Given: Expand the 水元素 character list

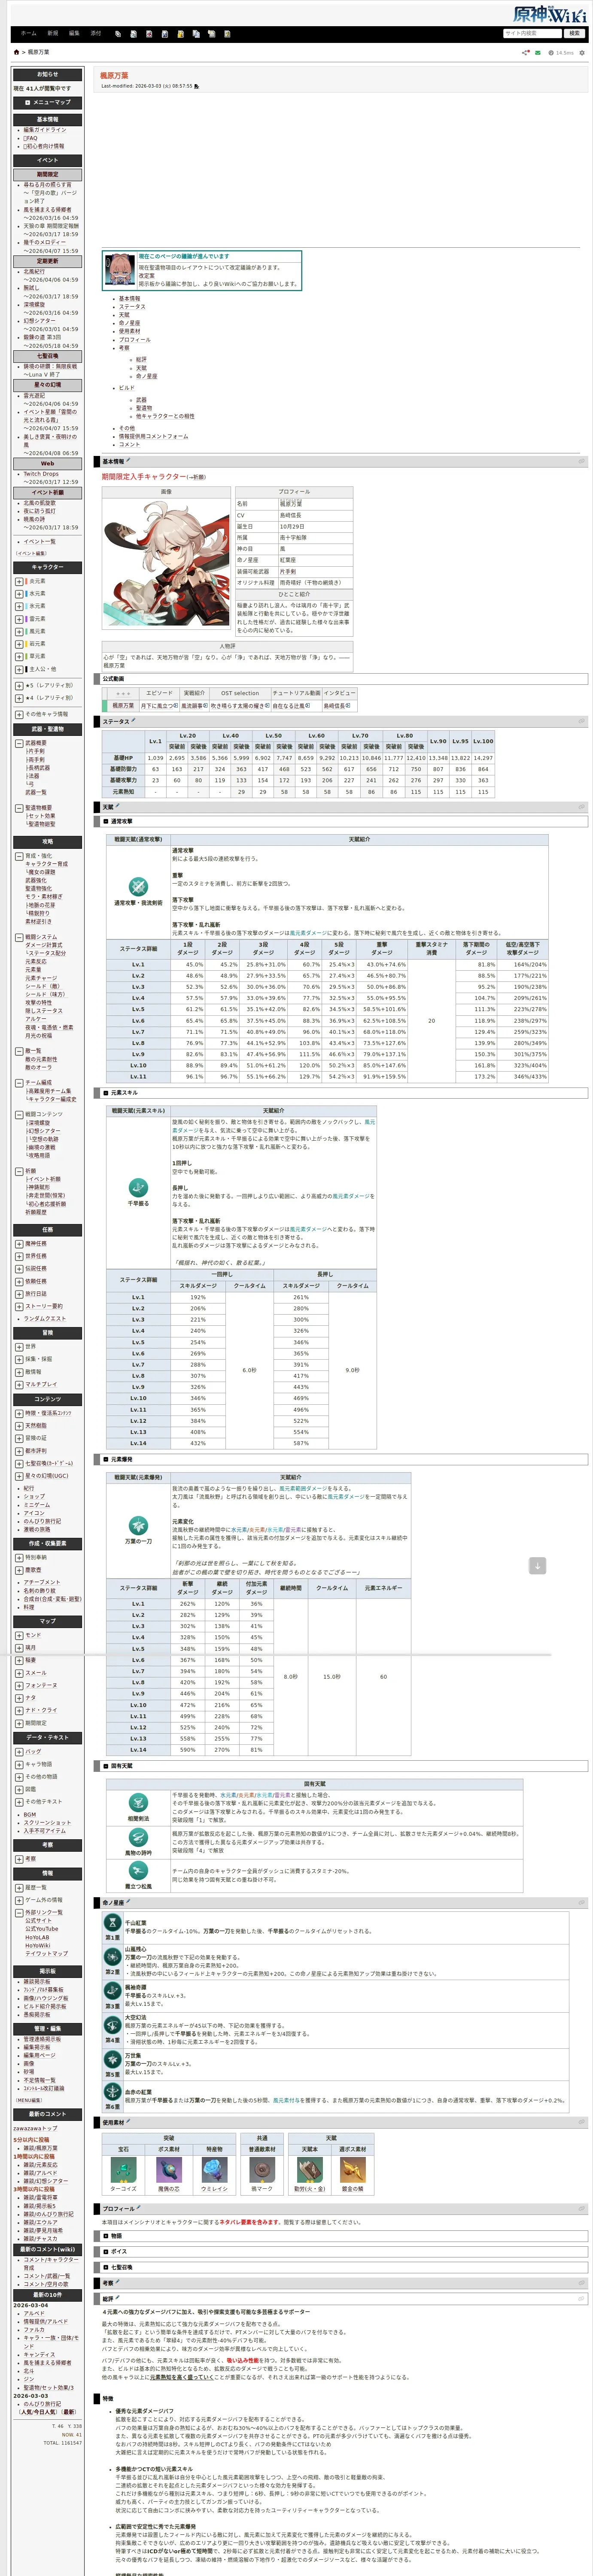Looking at the screenshot, I should point(19,594).
